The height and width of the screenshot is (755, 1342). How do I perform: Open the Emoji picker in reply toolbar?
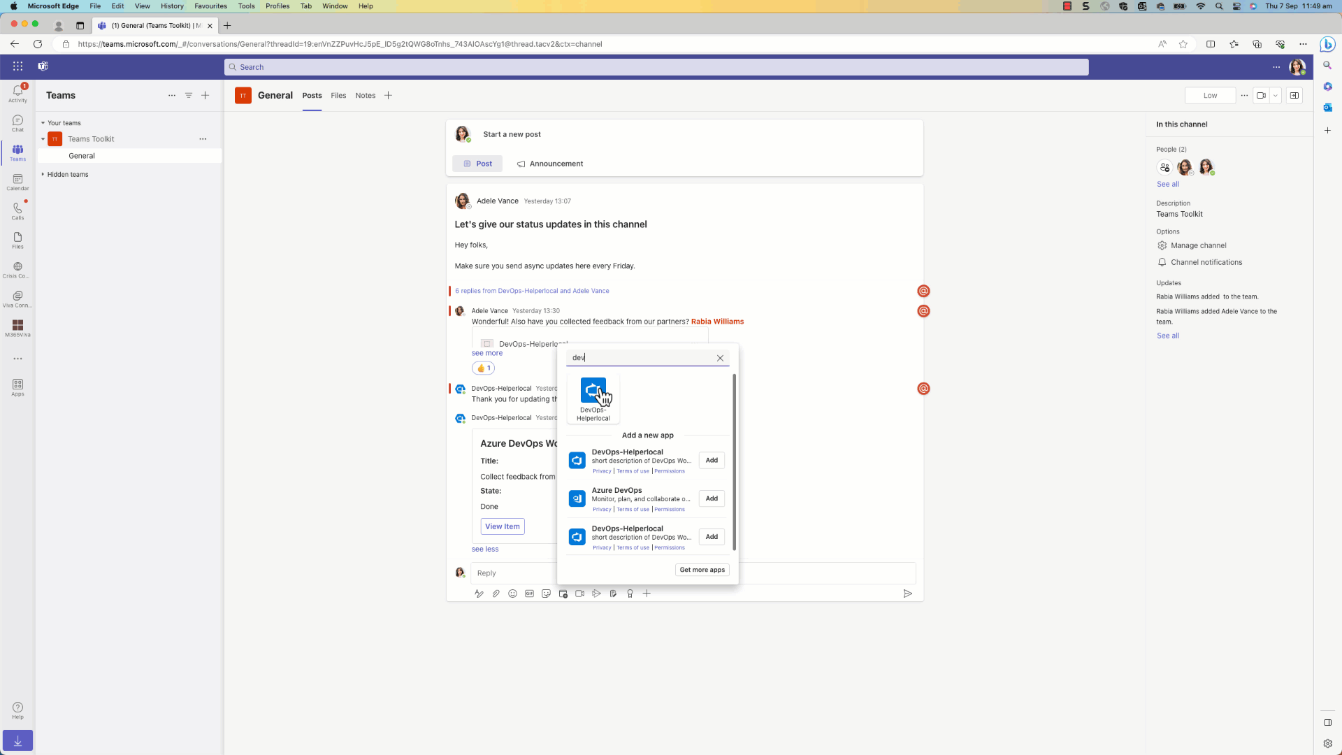[x=512, y=594]
